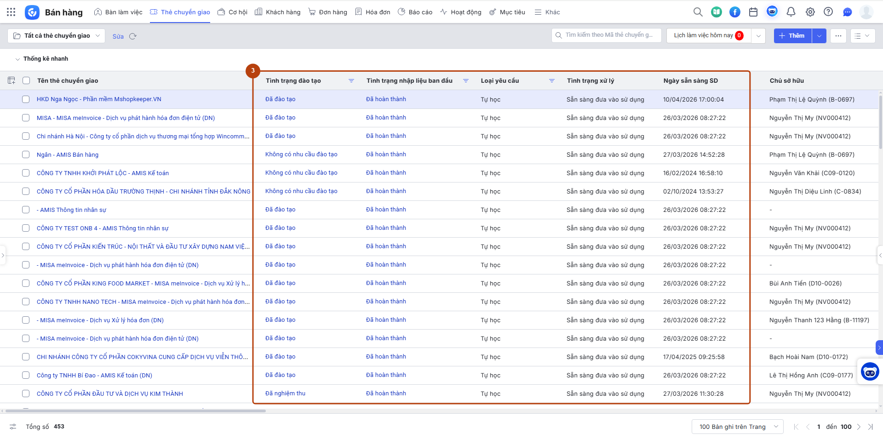Refresh the list with reload icon
The height and width of the screenshot is (439, 883).
[x=133, y=36]
